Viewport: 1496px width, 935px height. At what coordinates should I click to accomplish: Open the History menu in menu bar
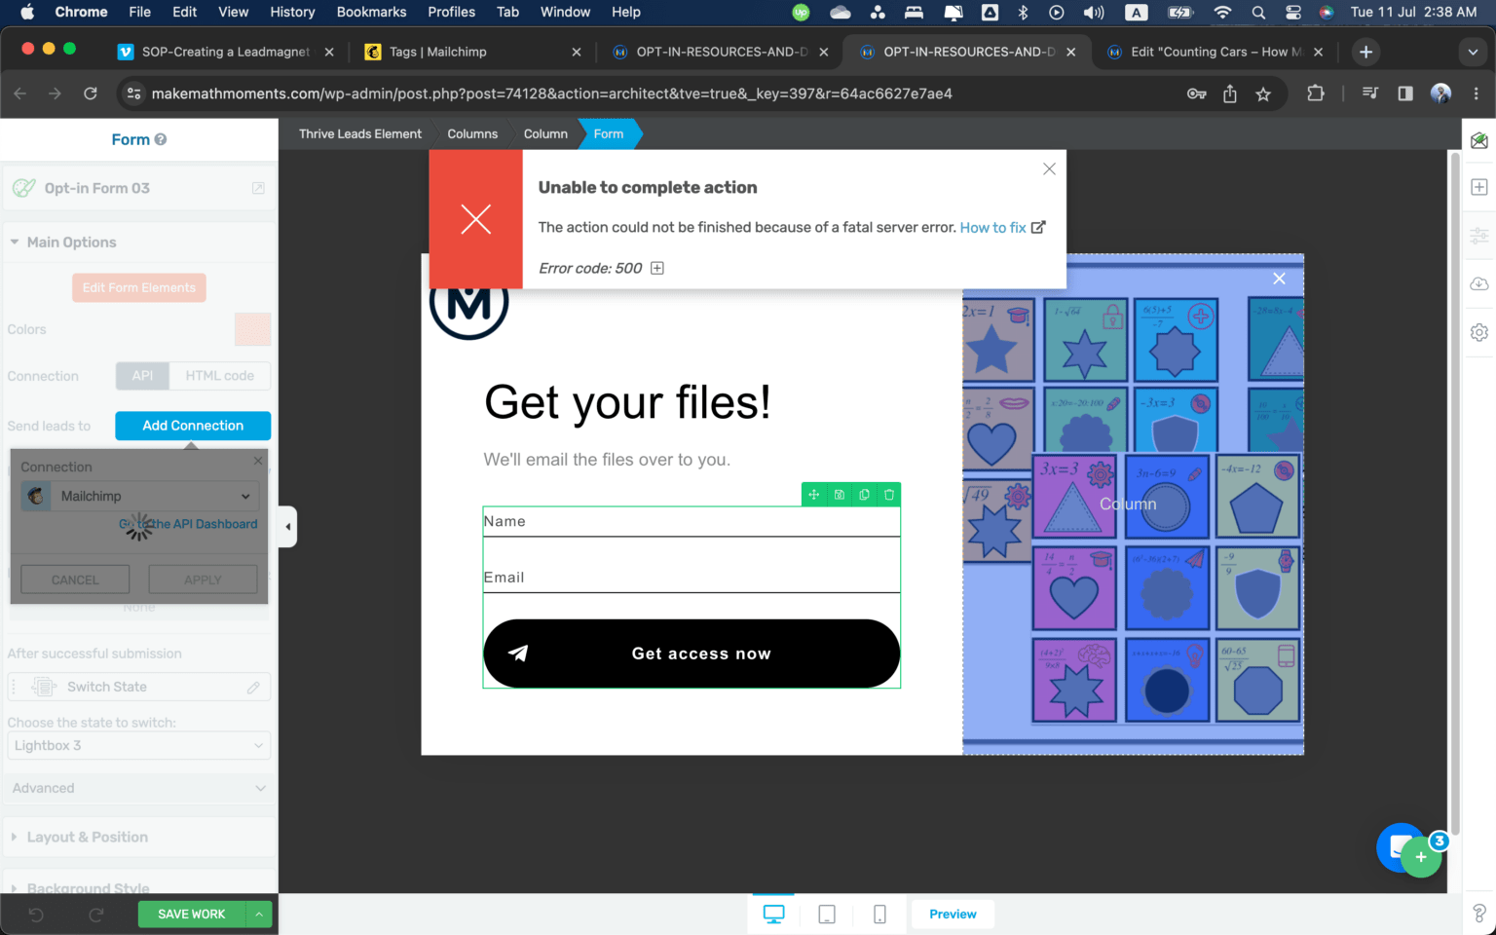point(292,12)
